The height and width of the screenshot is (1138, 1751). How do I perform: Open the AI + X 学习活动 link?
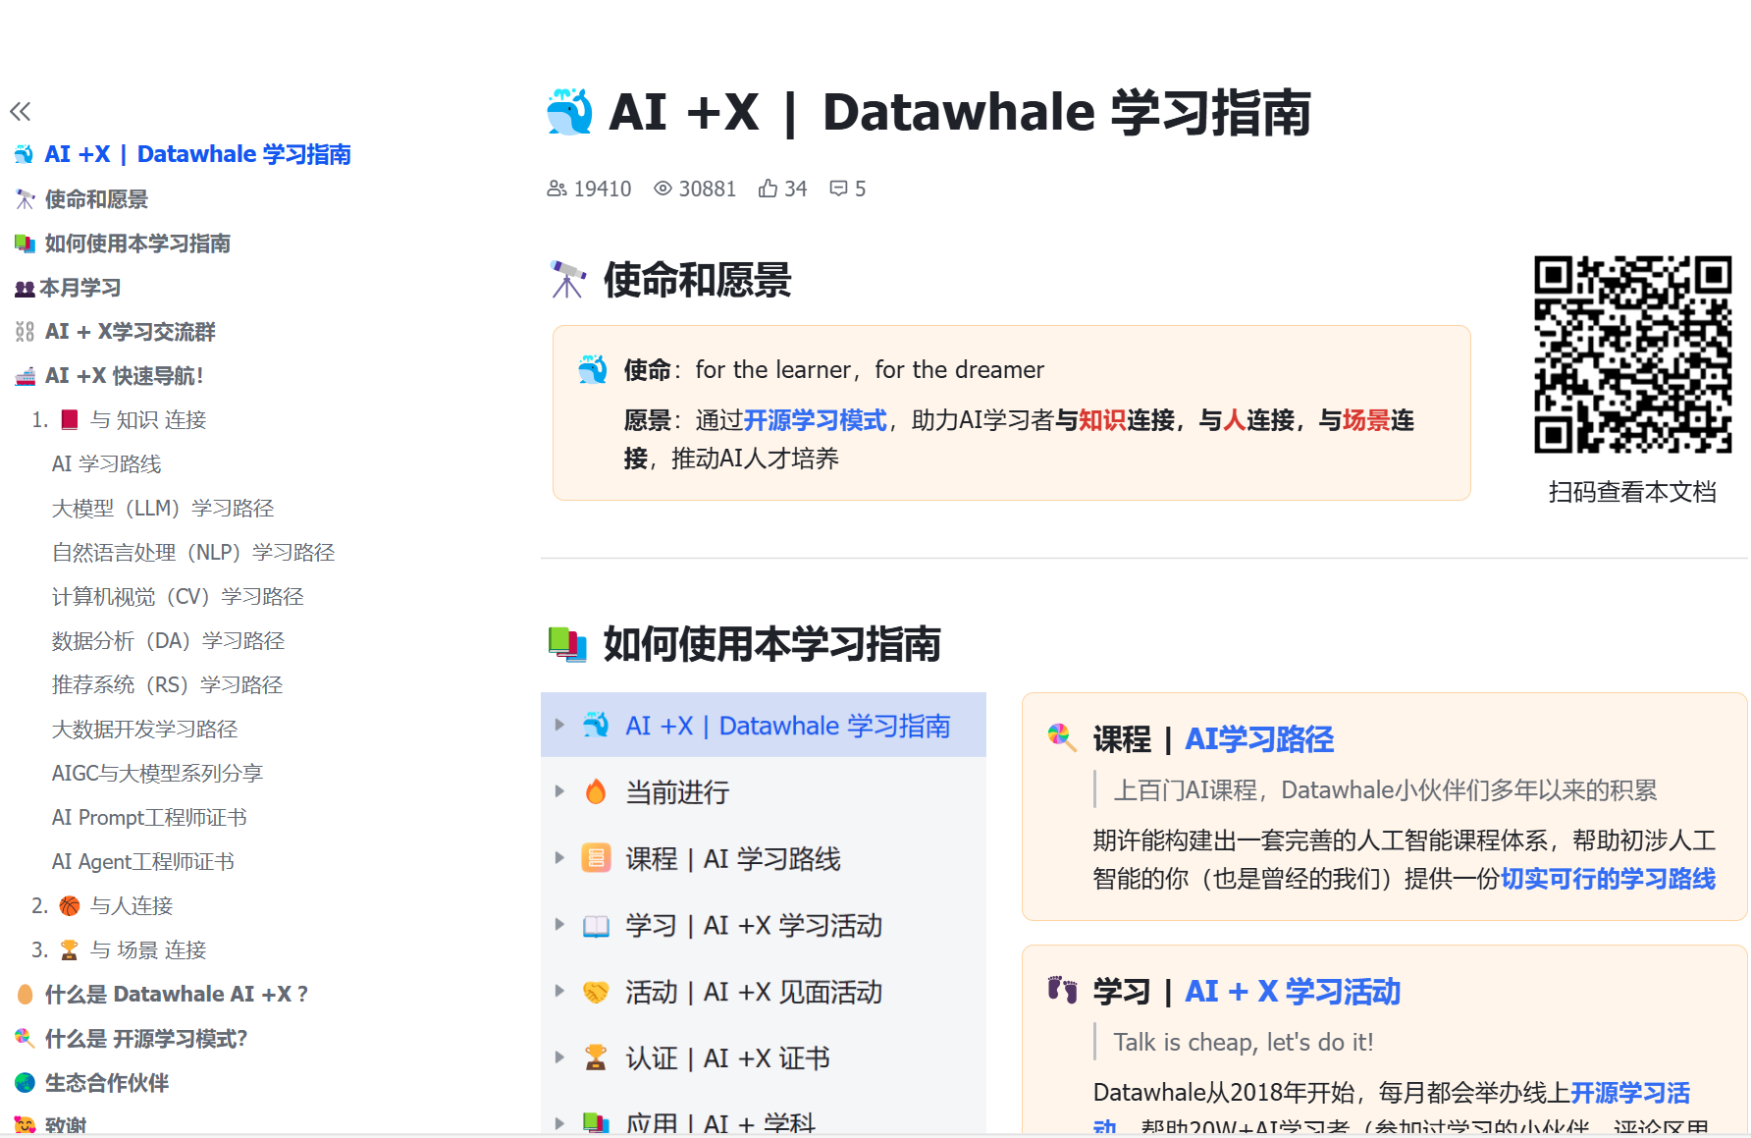point(1293,991)
